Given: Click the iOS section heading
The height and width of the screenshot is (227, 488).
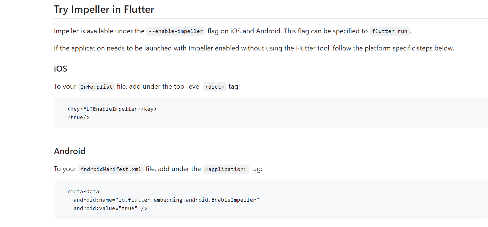Looking at the screenshot, I should click(x=61, y=69).
